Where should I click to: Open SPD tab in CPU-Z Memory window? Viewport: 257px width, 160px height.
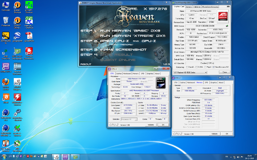pyautogui.click(x=206, y=83)
